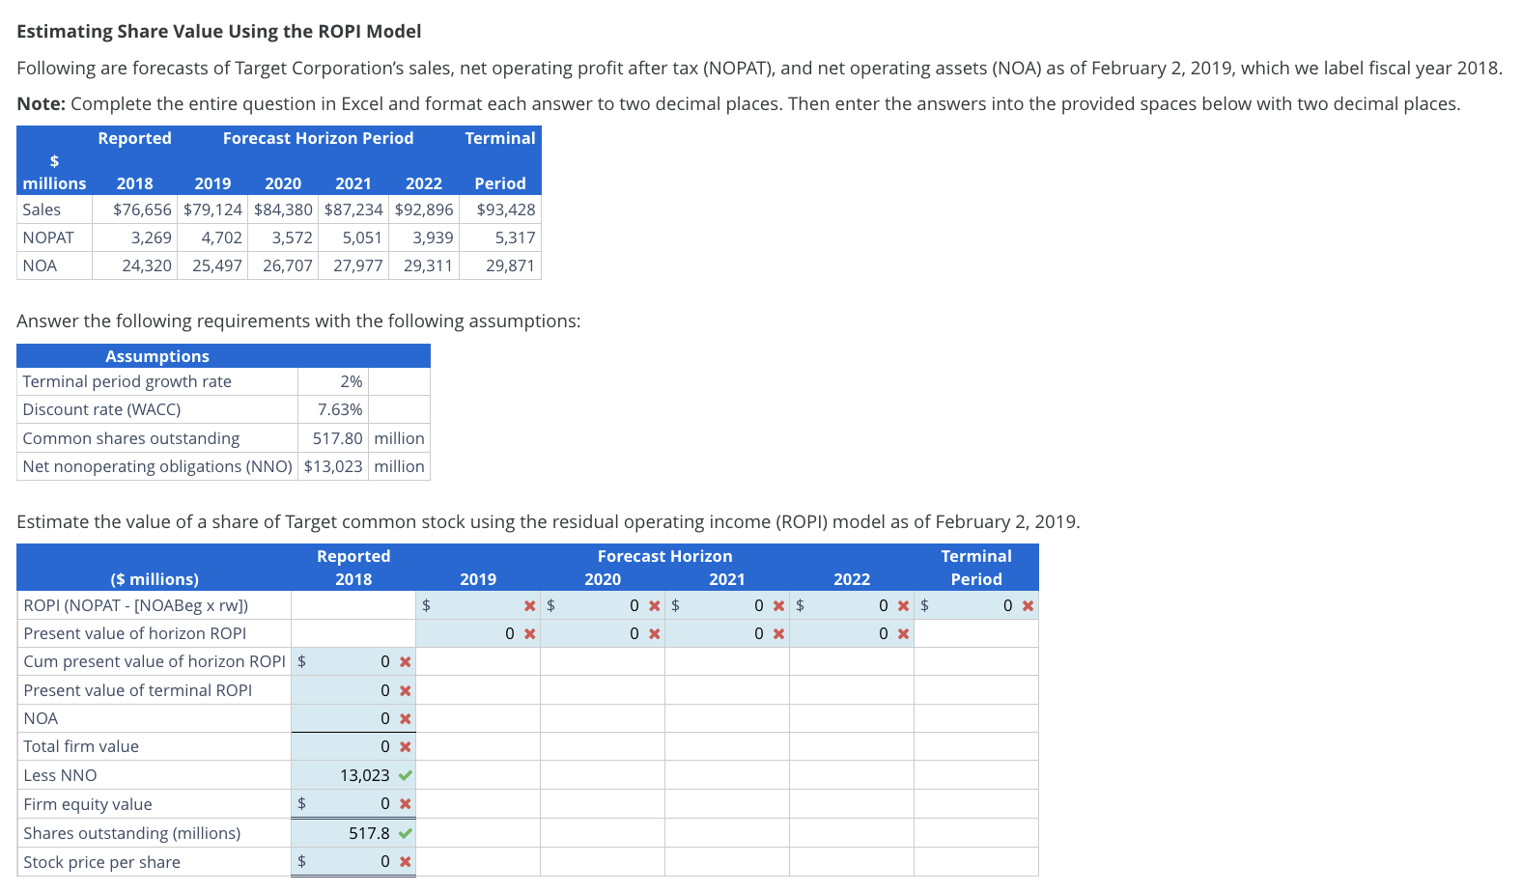Screen dimensions: 1522x892
Task: Click the green checkmark beside Less NNO
Action: [x=406, y=775]
